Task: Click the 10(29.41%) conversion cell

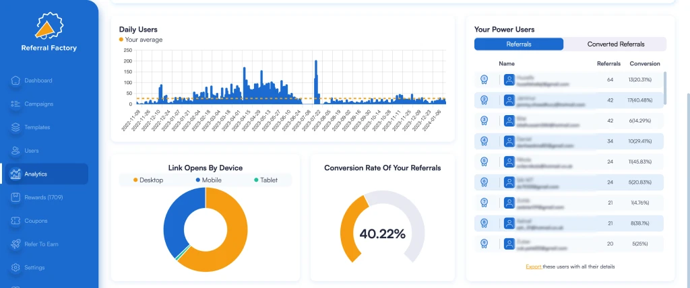Action: (640, 141)
